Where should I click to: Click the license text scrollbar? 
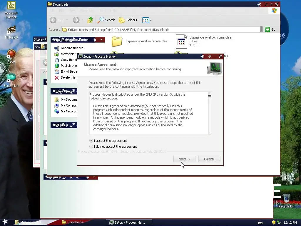coord(209,113)
